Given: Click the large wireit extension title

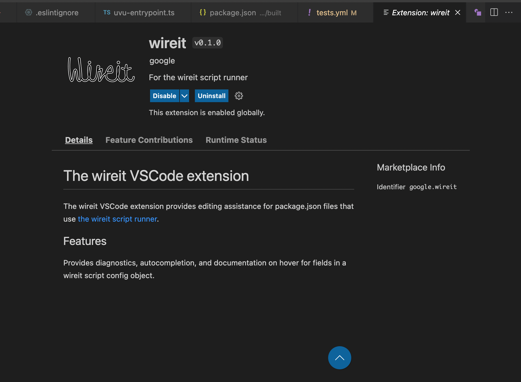Looking at the screenshot, I should pos(167,43).
